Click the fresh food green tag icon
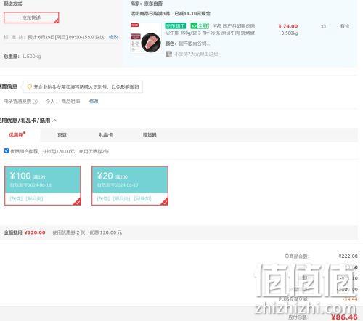The image size is (363, 321). [200, 25]
